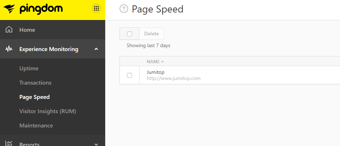Toggle the select-all checkbox beside Delete
This screenshot has height=146, width=340.
click(130, 34)
